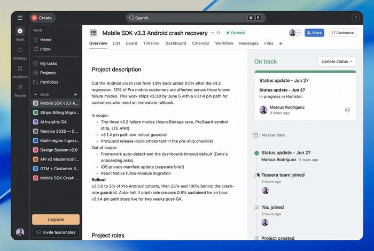The image size is (374, 251).
Task: Switch to the Timeline tab
Action: coord(151,43)
